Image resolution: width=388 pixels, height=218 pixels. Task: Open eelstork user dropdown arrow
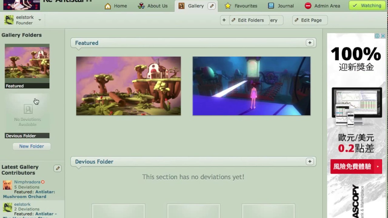click(x=40, y=20)
